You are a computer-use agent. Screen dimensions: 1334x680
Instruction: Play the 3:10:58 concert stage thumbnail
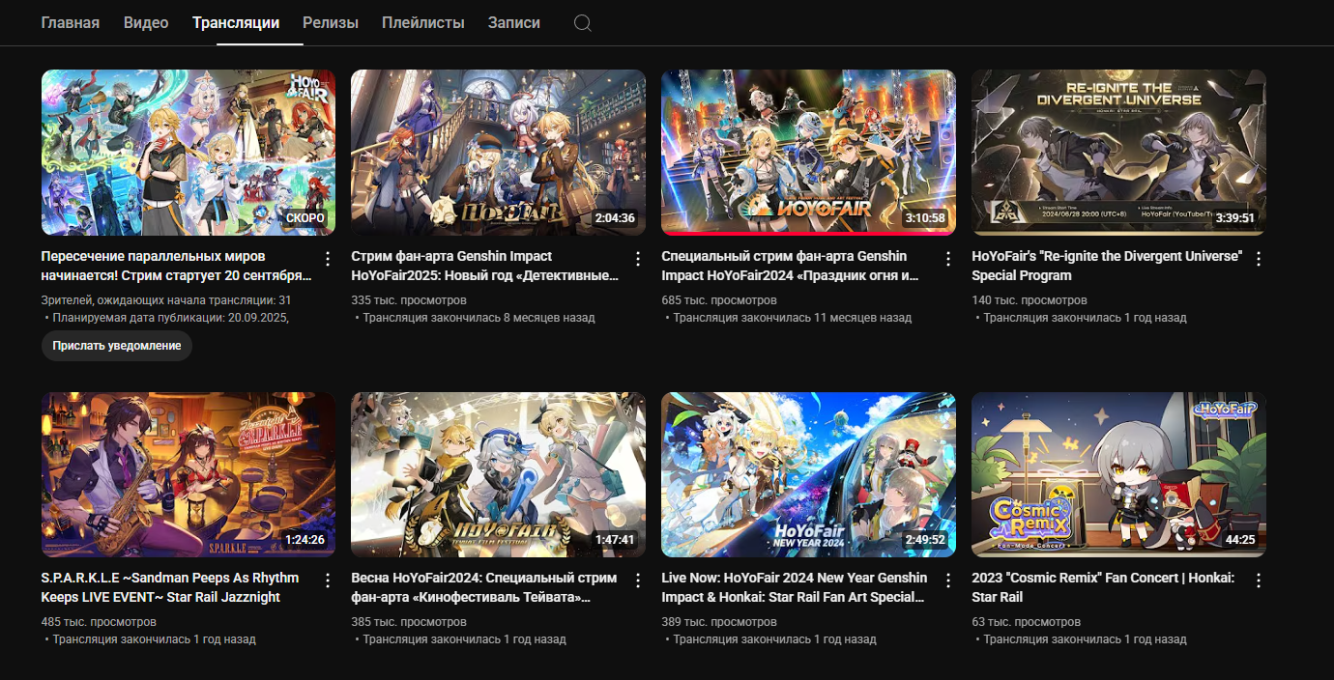pos(809,153)
